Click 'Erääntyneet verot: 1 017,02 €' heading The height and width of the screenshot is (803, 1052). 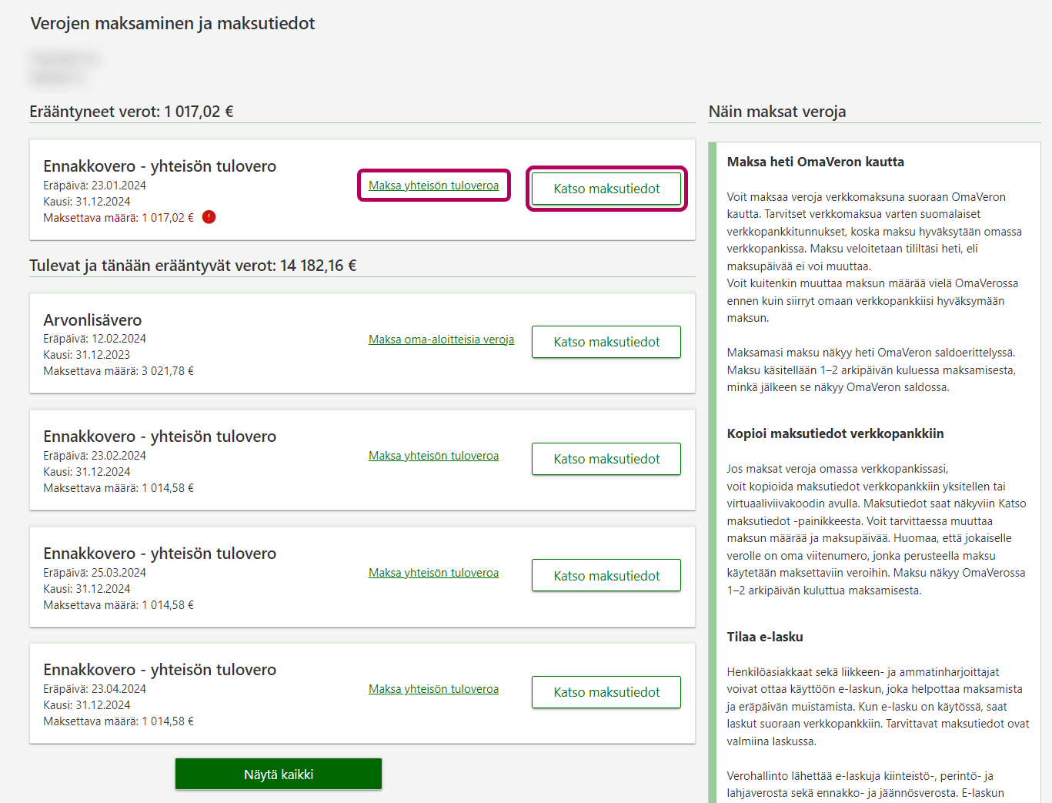(132, 112)
